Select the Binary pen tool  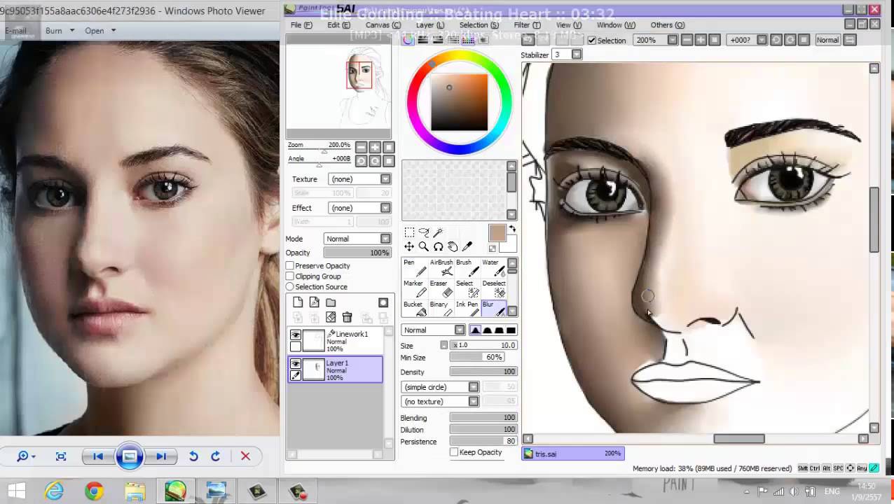[441, 309]
